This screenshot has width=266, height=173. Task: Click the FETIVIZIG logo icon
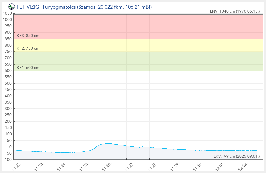click(x=12, y=7)
